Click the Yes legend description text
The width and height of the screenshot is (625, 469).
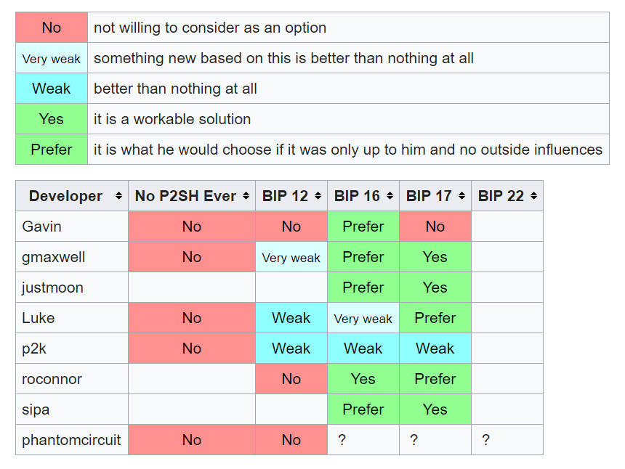172,119
